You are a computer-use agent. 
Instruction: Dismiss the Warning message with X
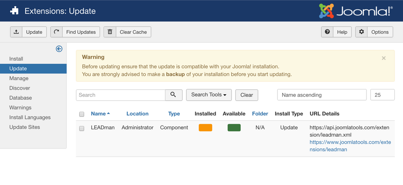(x=384, y=58)
